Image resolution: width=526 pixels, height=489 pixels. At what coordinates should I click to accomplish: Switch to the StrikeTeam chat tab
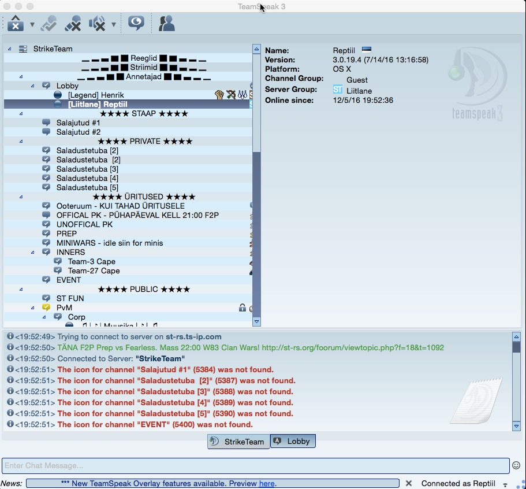tap(238, 441)
